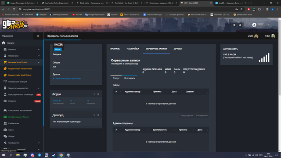Image resolution: width=281 pixels, height=158 pixels.
Task: Select the СЕРВЕРНЫЕ ЗАПИСИ tab
Action: (156, 49)
